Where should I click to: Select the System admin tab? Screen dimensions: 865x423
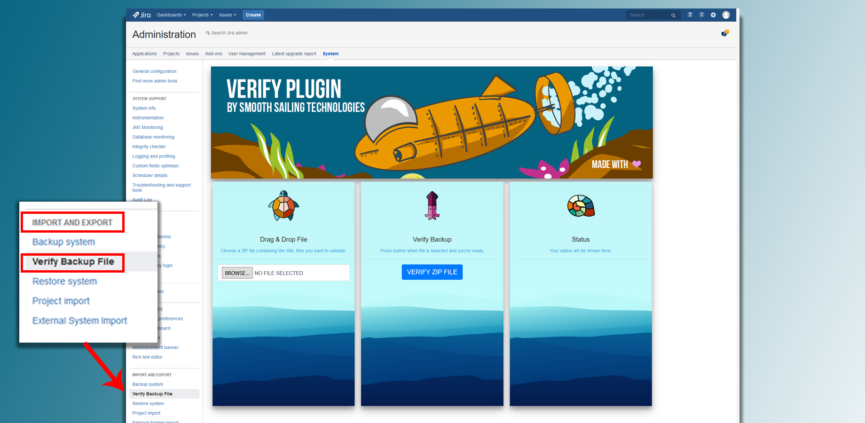pos(330,54)
